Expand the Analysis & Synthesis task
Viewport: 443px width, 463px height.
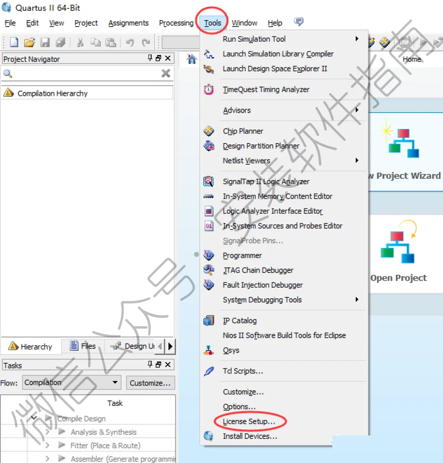pos(48,432)
